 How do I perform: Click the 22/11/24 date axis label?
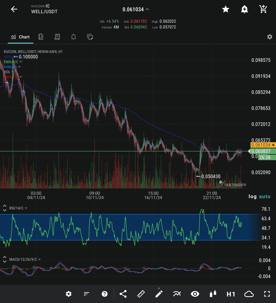[x=212, y=198]
